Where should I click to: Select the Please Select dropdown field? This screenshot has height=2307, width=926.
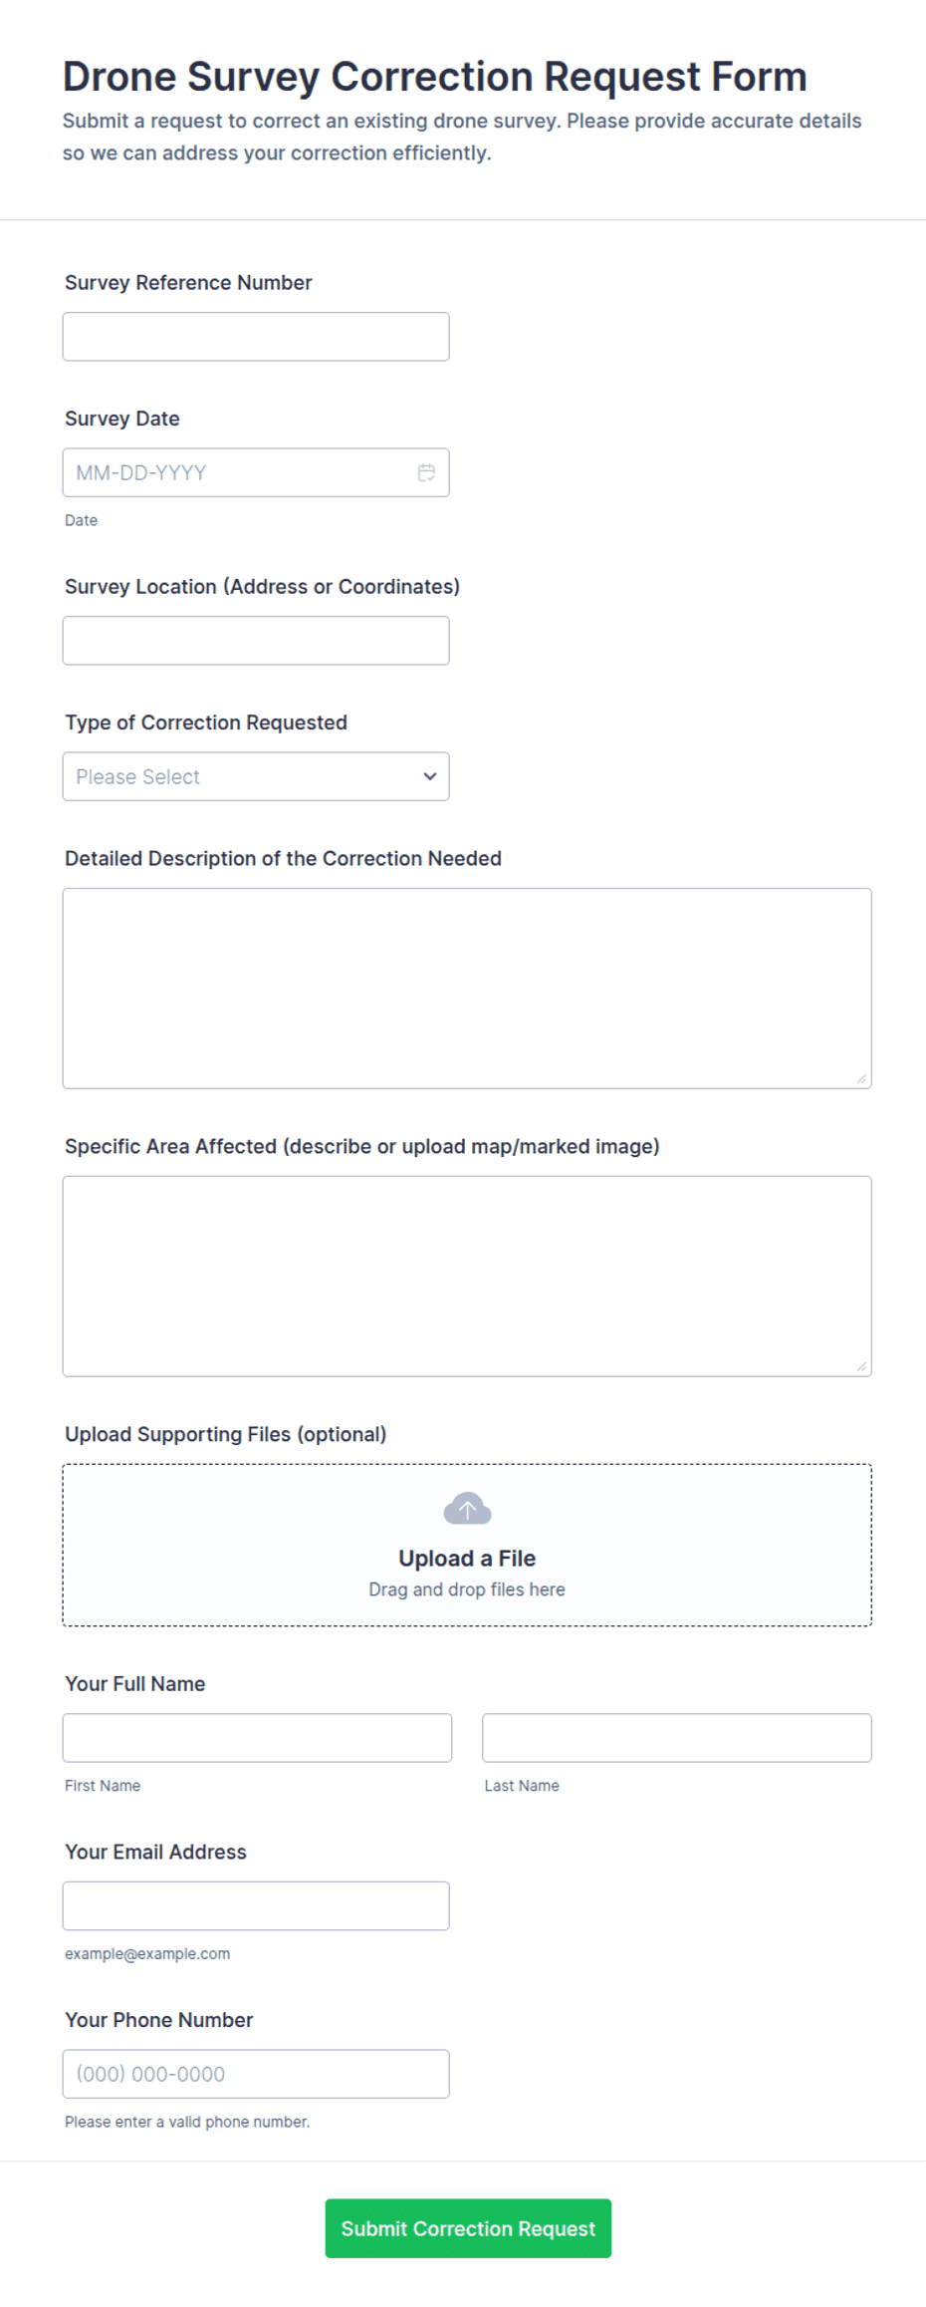pos(256,776)
